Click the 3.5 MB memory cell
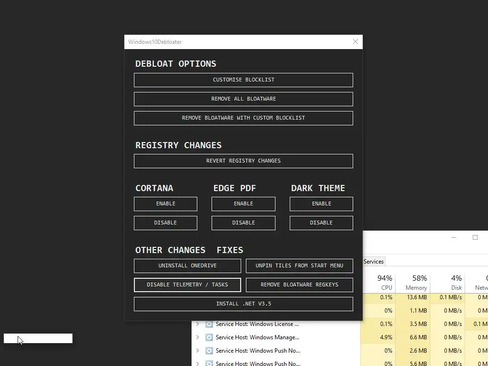 click(x=413, y=324)
